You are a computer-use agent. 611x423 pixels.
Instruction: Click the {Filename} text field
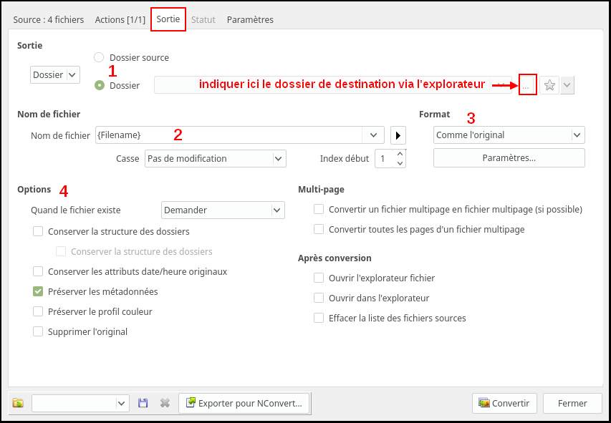(229, 135)
